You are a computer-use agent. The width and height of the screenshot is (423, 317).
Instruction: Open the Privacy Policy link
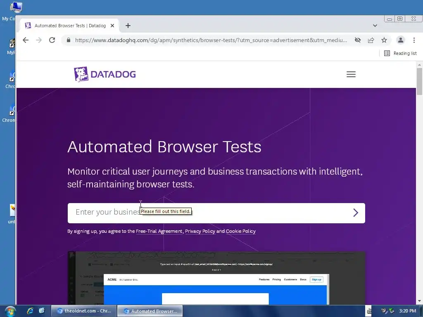coord(200,231)
